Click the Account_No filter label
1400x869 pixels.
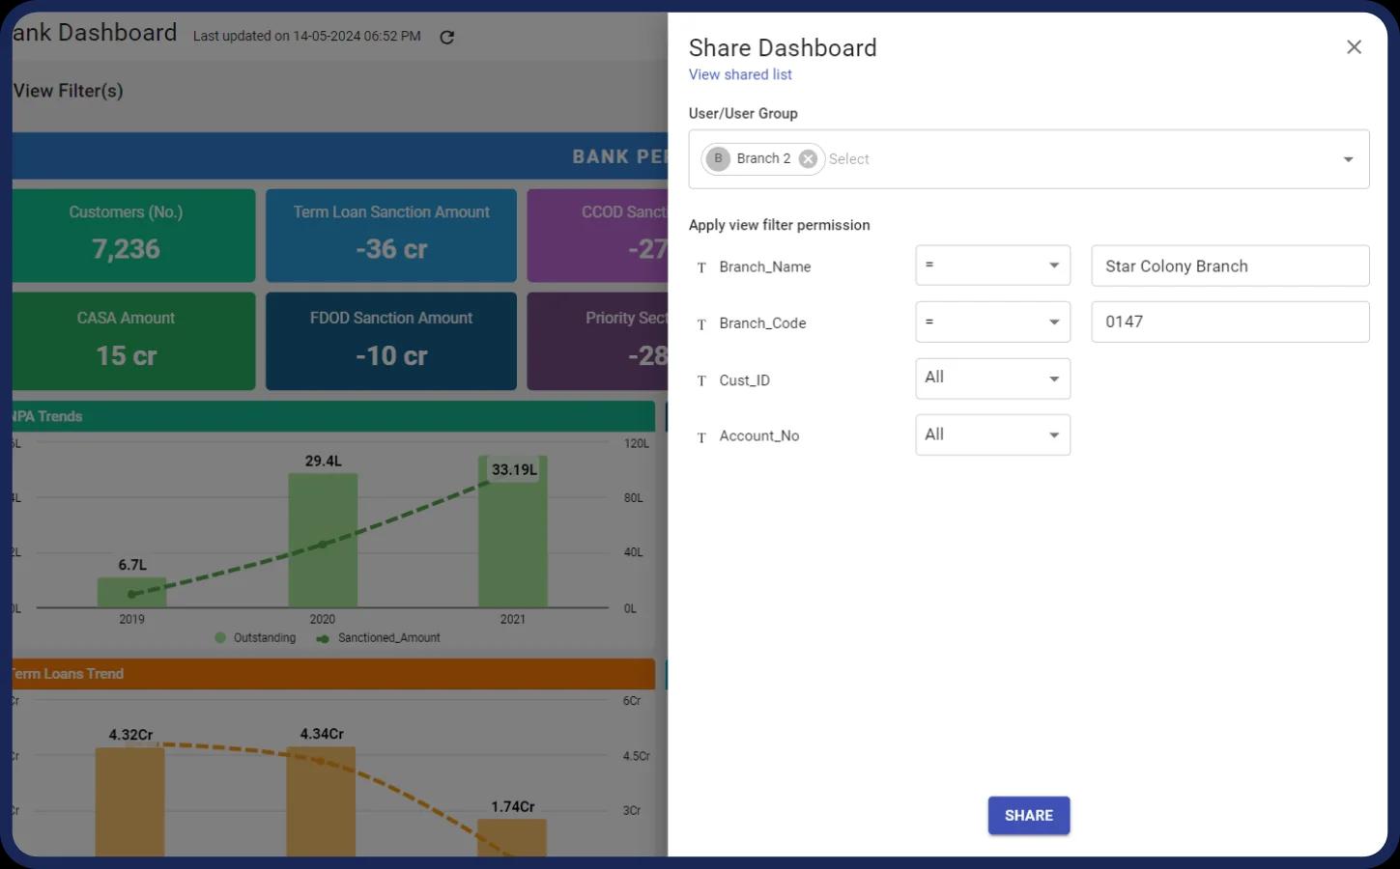pos(759,435)
